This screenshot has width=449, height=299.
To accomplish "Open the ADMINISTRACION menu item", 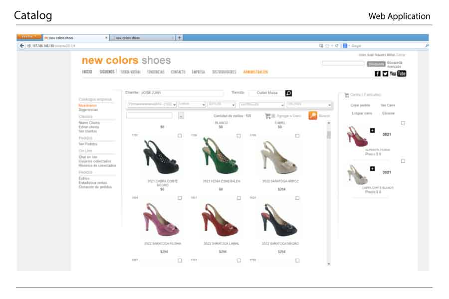I will pos(255,72).
